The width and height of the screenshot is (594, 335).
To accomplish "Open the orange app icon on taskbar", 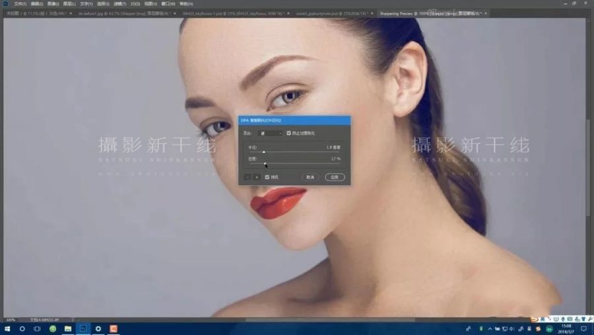I will pos(114,328).
